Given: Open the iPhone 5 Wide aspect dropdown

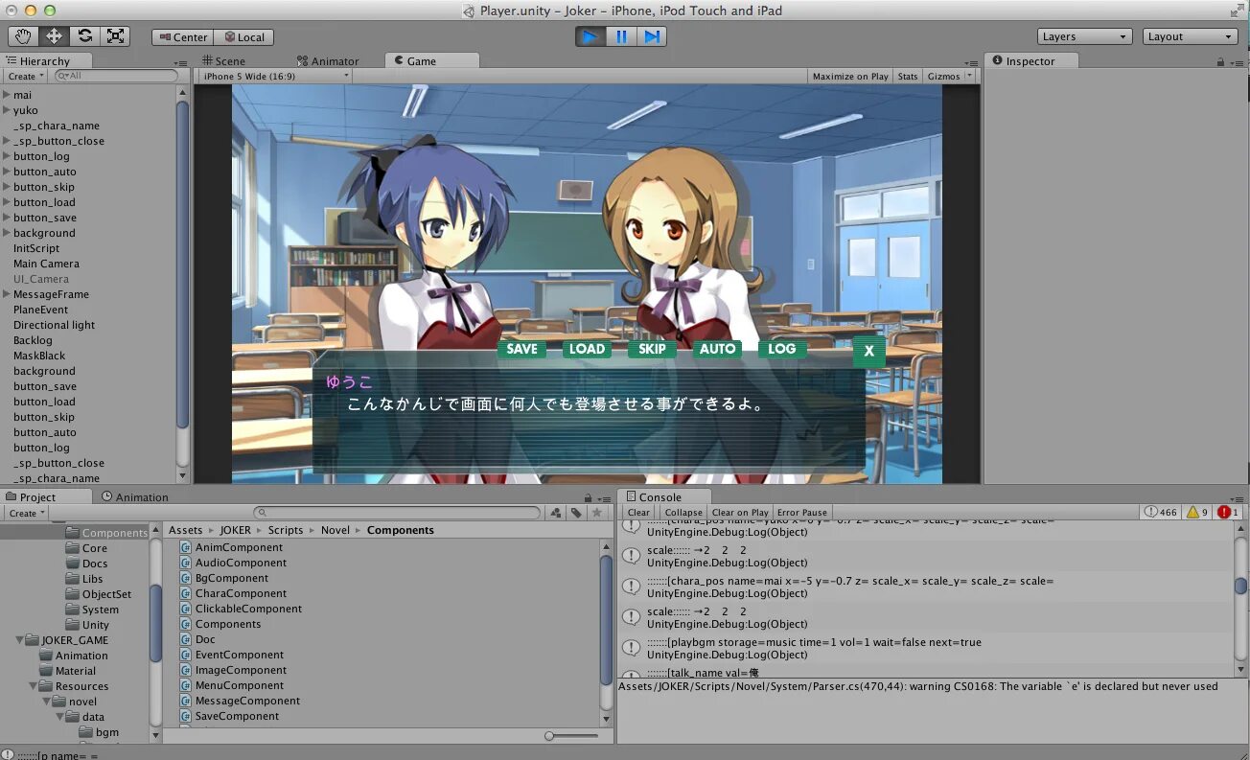Looking at the screenshot, I should click(x=275, y=76).
